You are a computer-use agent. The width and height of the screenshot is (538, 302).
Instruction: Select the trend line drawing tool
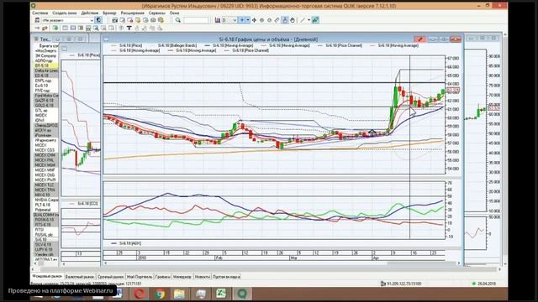point(303,20)
